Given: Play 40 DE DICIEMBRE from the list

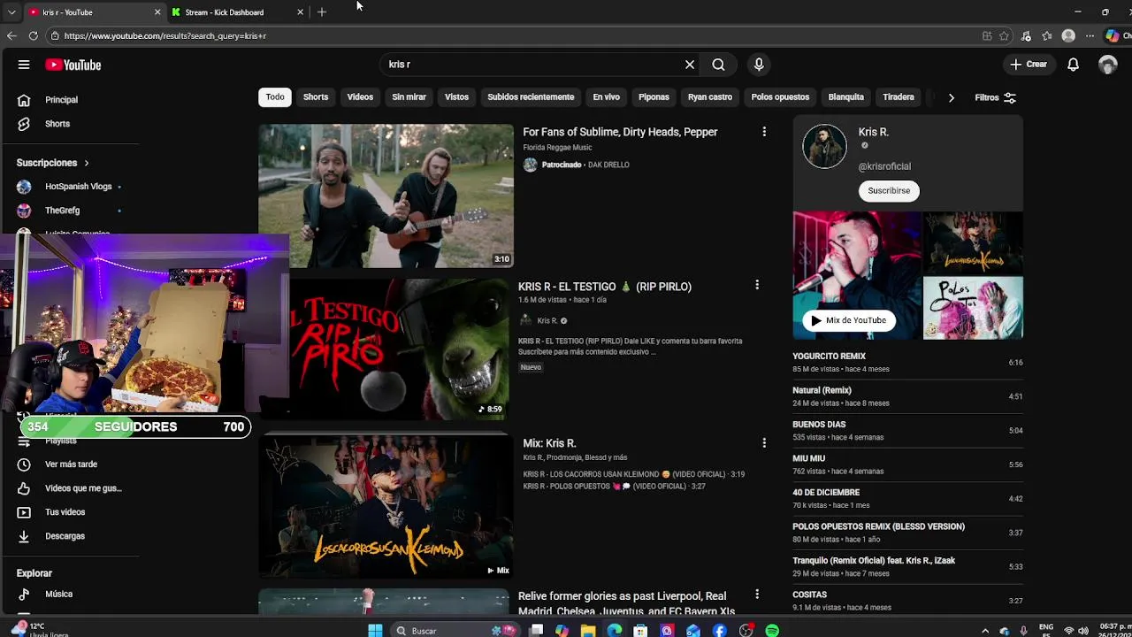Looking at the screenshot, I should click(907, 499).
